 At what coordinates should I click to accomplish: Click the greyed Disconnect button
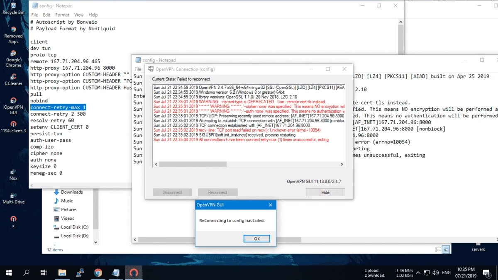172,192
